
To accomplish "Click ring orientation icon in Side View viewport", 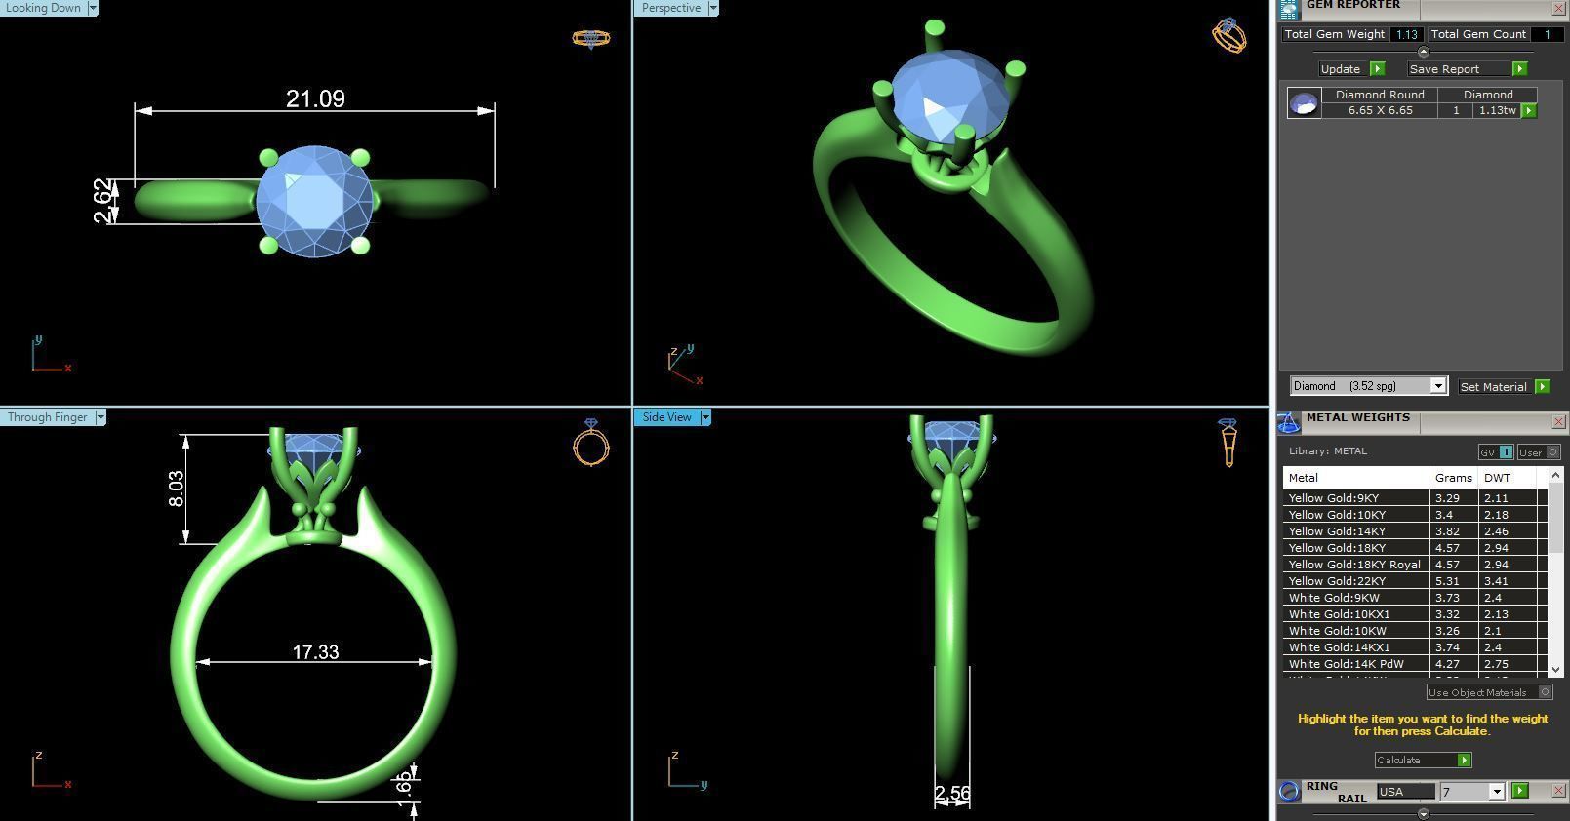I will point(1228,443).
